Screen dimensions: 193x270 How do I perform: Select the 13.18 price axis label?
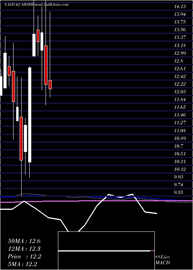[x=180, y=46]
